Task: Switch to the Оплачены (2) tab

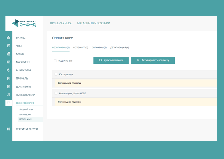Action: coord(99,47)
